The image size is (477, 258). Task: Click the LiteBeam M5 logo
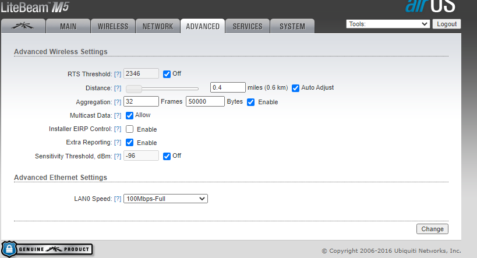click(35, 8)
